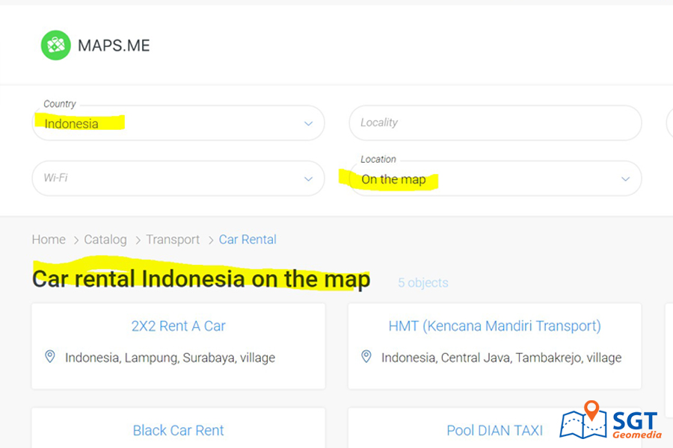Screen dimensions: 673x448
Task: Click location pin icon for 2X2 Rent A Car
Action: 50,356
